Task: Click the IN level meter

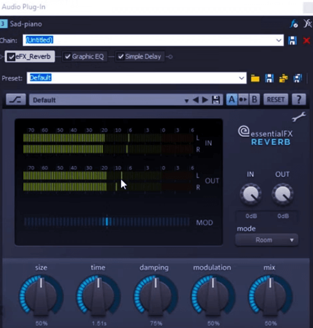Action: tap(108, 143)
